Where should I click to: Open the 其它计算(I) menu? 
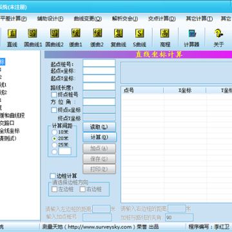pyautogui.click(x=199, y=19)
